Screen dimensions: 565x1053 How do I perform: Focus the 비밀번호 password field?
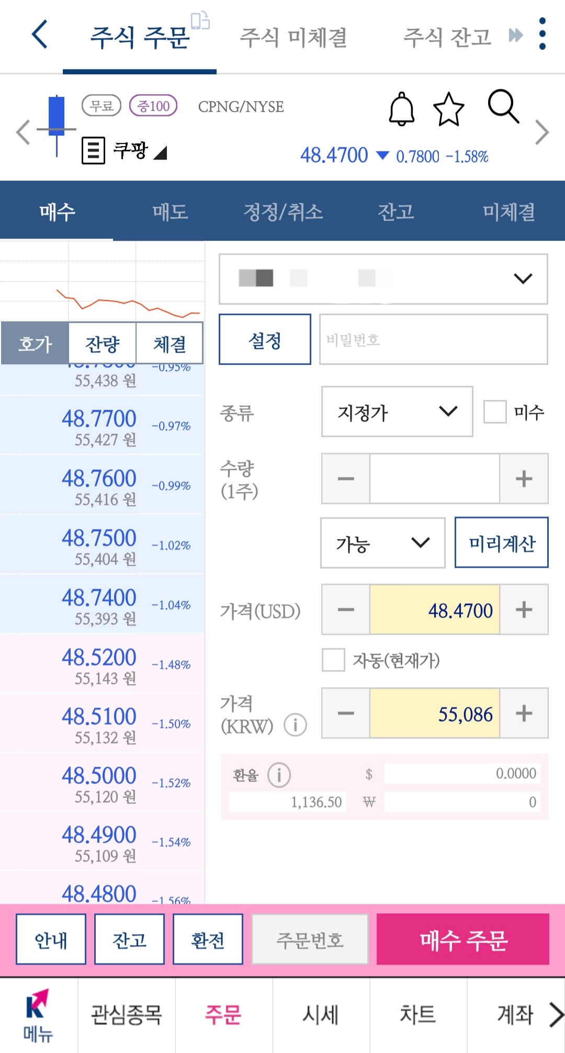tap(434, 339)
